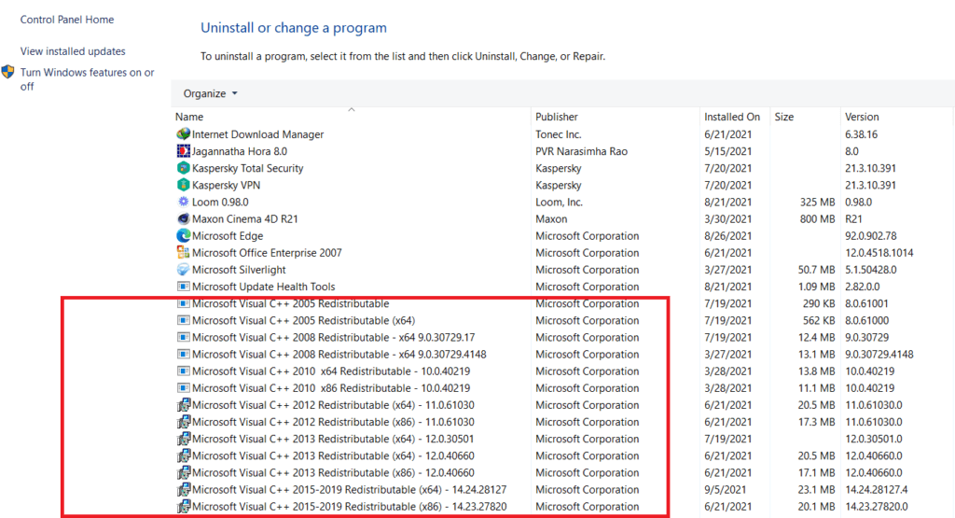Click icon of Visual C++ 2015-2019 (x86) 14.23.27820
Image resolution: width=955 pixels, height=518 pixels.
click(x=184, y=507)
